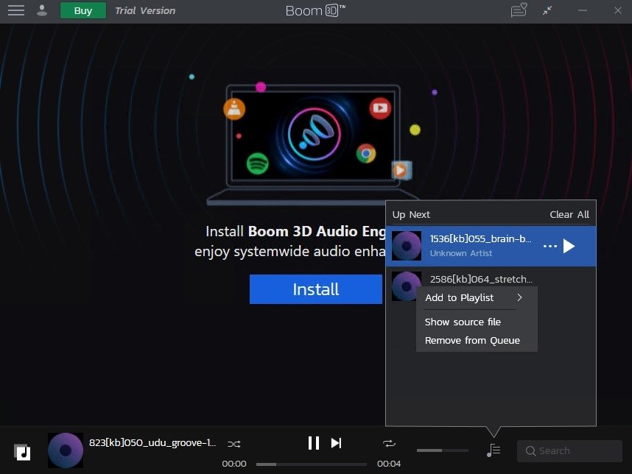This screenshot has height=474, width=632.
Task: Open more options for 1536[kb]055_brain track
Action: click(550, 246)
